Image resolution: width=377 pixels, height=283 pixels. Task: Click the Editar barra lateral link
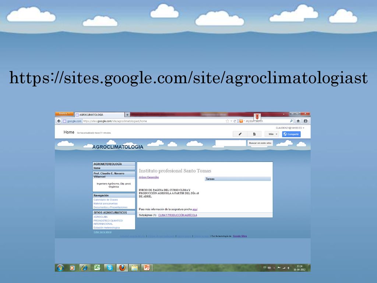point(103,232)
